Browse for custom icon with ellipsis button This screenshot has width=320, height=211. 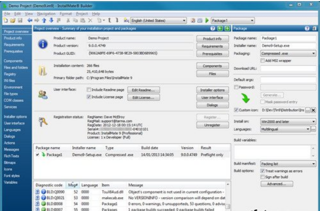click(x=308, y=110)
